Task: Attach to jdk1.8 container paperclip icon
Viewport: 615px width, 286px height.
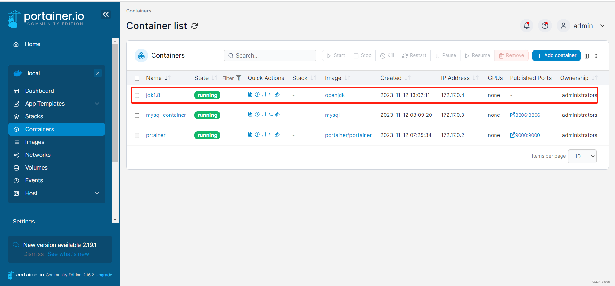Action: pos(277,94)
